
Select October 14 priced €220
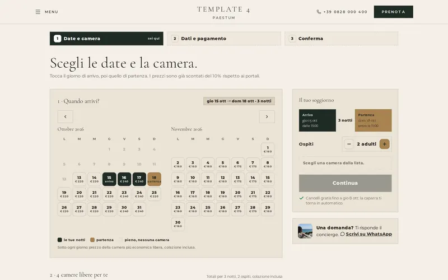click(94, 179)
